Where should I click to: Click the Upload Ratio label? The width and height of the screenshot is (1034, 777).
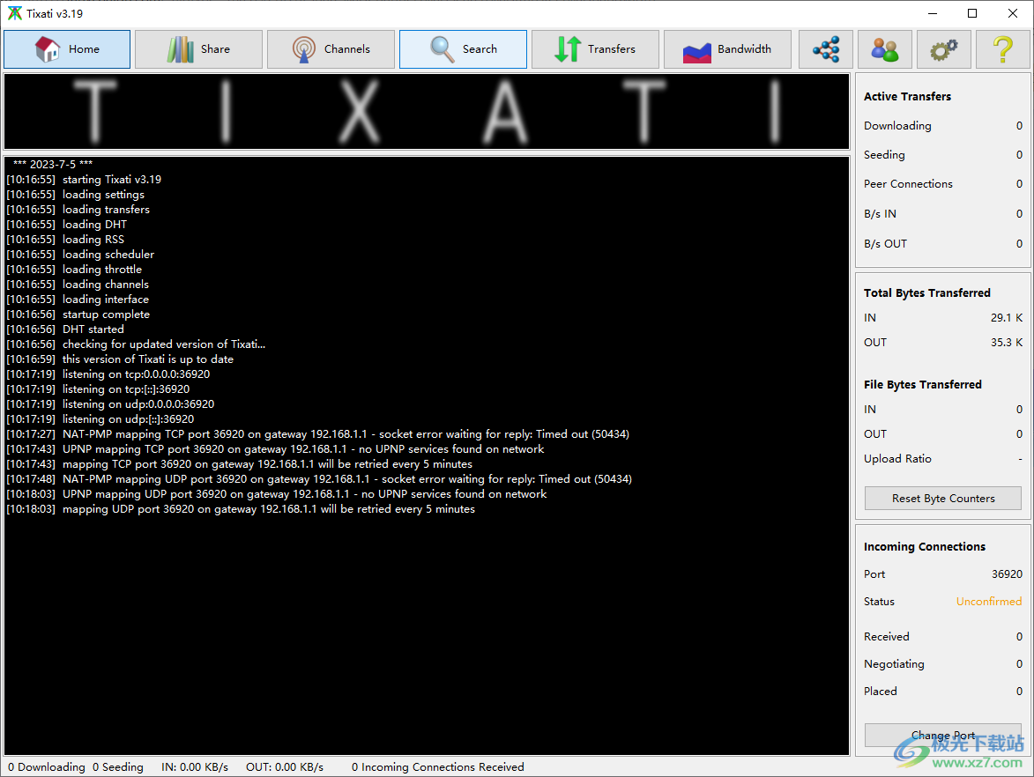click(897, 459)
